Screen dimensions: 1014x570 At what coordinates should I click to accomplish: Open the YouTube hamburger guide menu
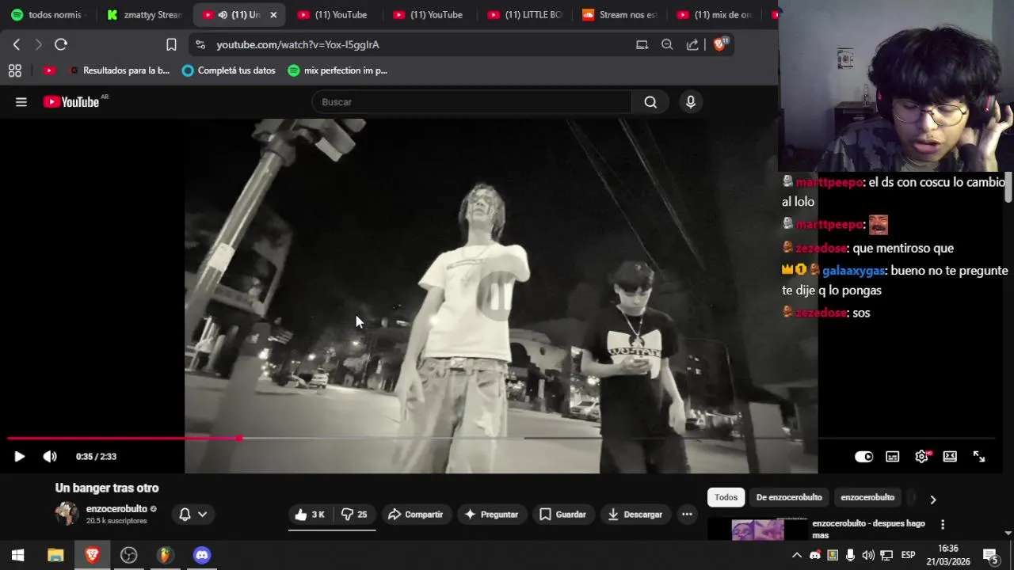[21, 102]
